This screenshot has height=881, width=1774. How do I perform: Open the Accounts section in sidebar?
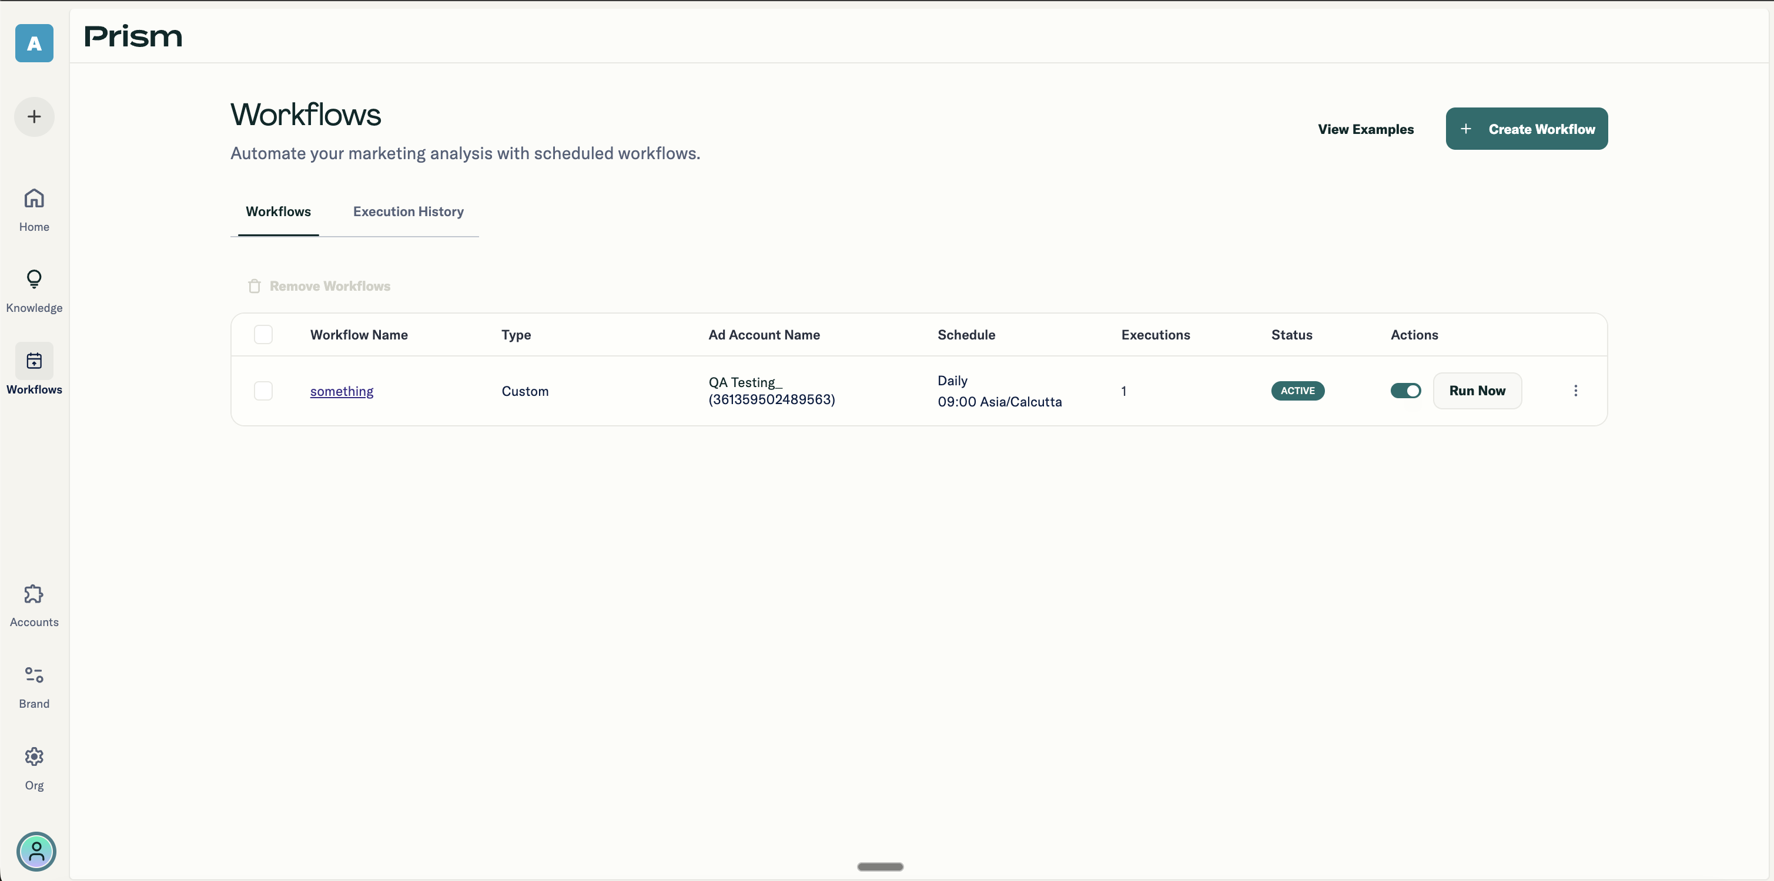[x=34, y=605]
